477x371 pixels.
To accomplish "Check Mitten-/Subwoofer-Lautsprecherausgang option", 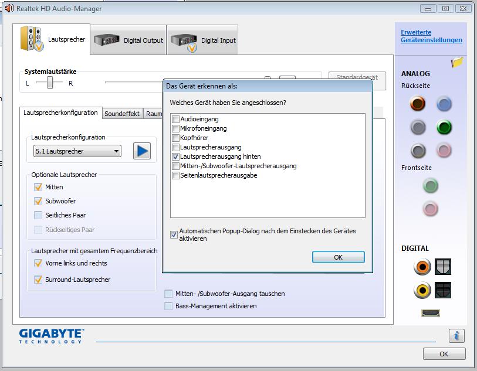I will 175,166.
